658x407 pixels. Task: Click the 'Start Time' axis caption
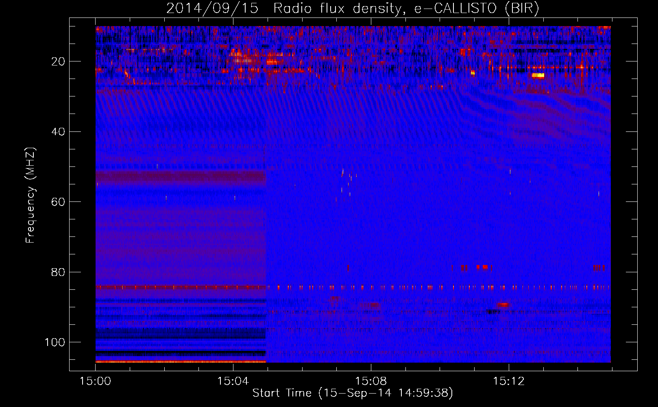tap(353, 393)
